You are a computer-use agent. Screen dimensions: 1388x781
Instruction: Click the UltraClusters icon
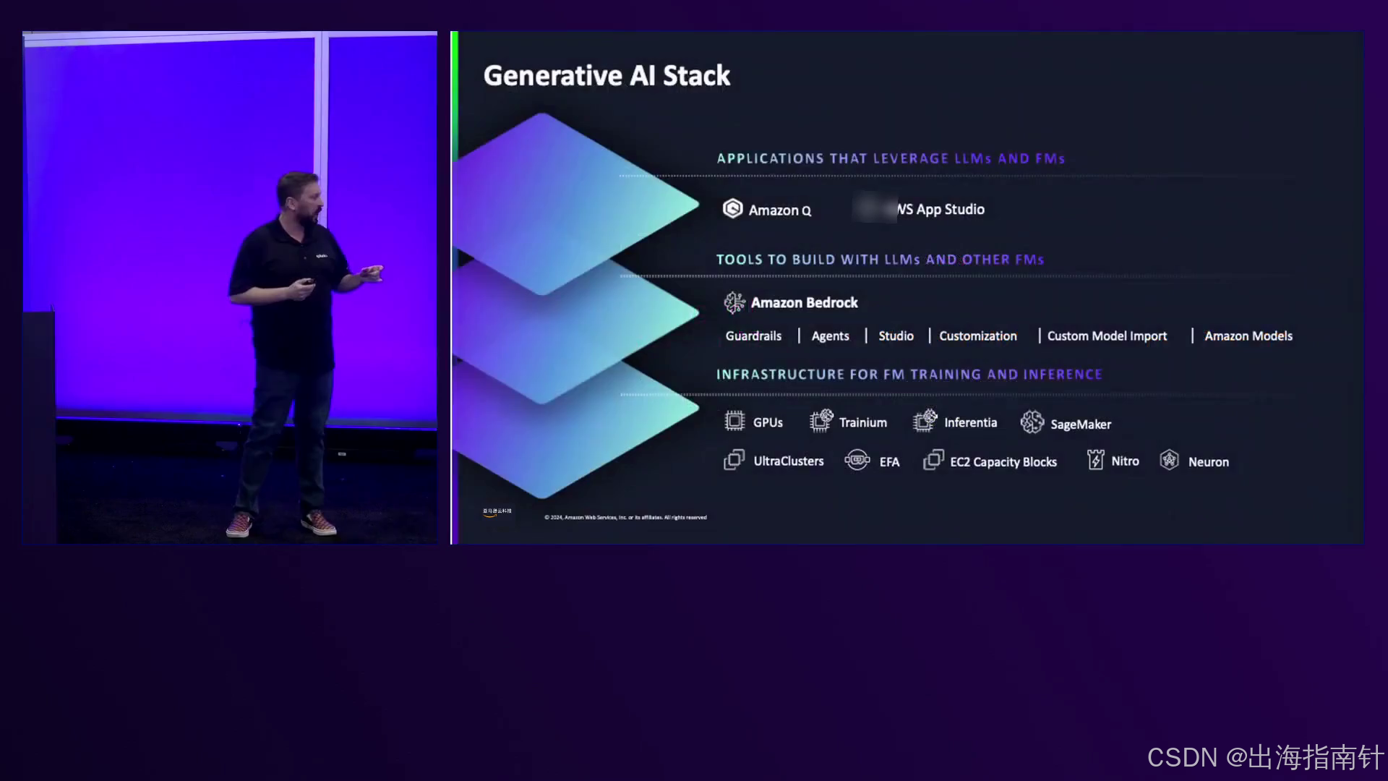click(x=734, y=460)
